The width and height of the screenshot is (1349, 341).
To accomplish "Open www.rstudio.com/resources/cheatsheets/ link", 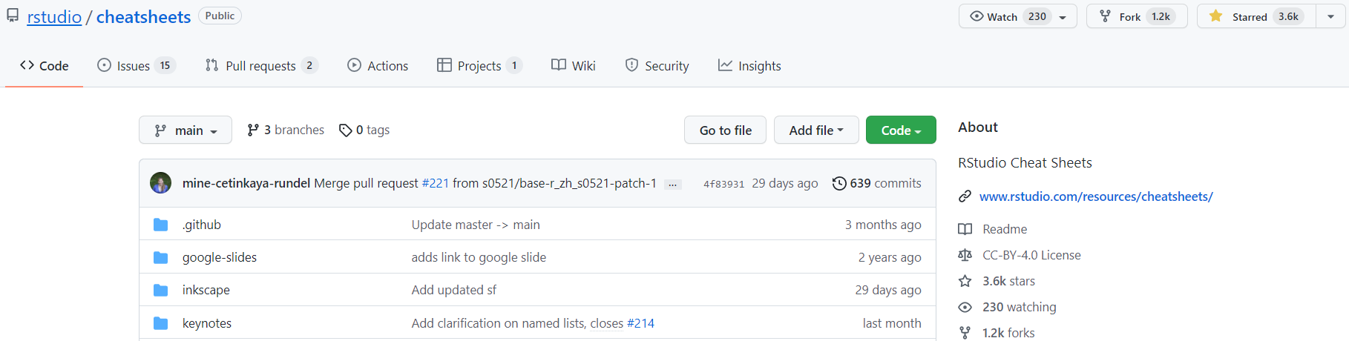I will [1096, 196].
